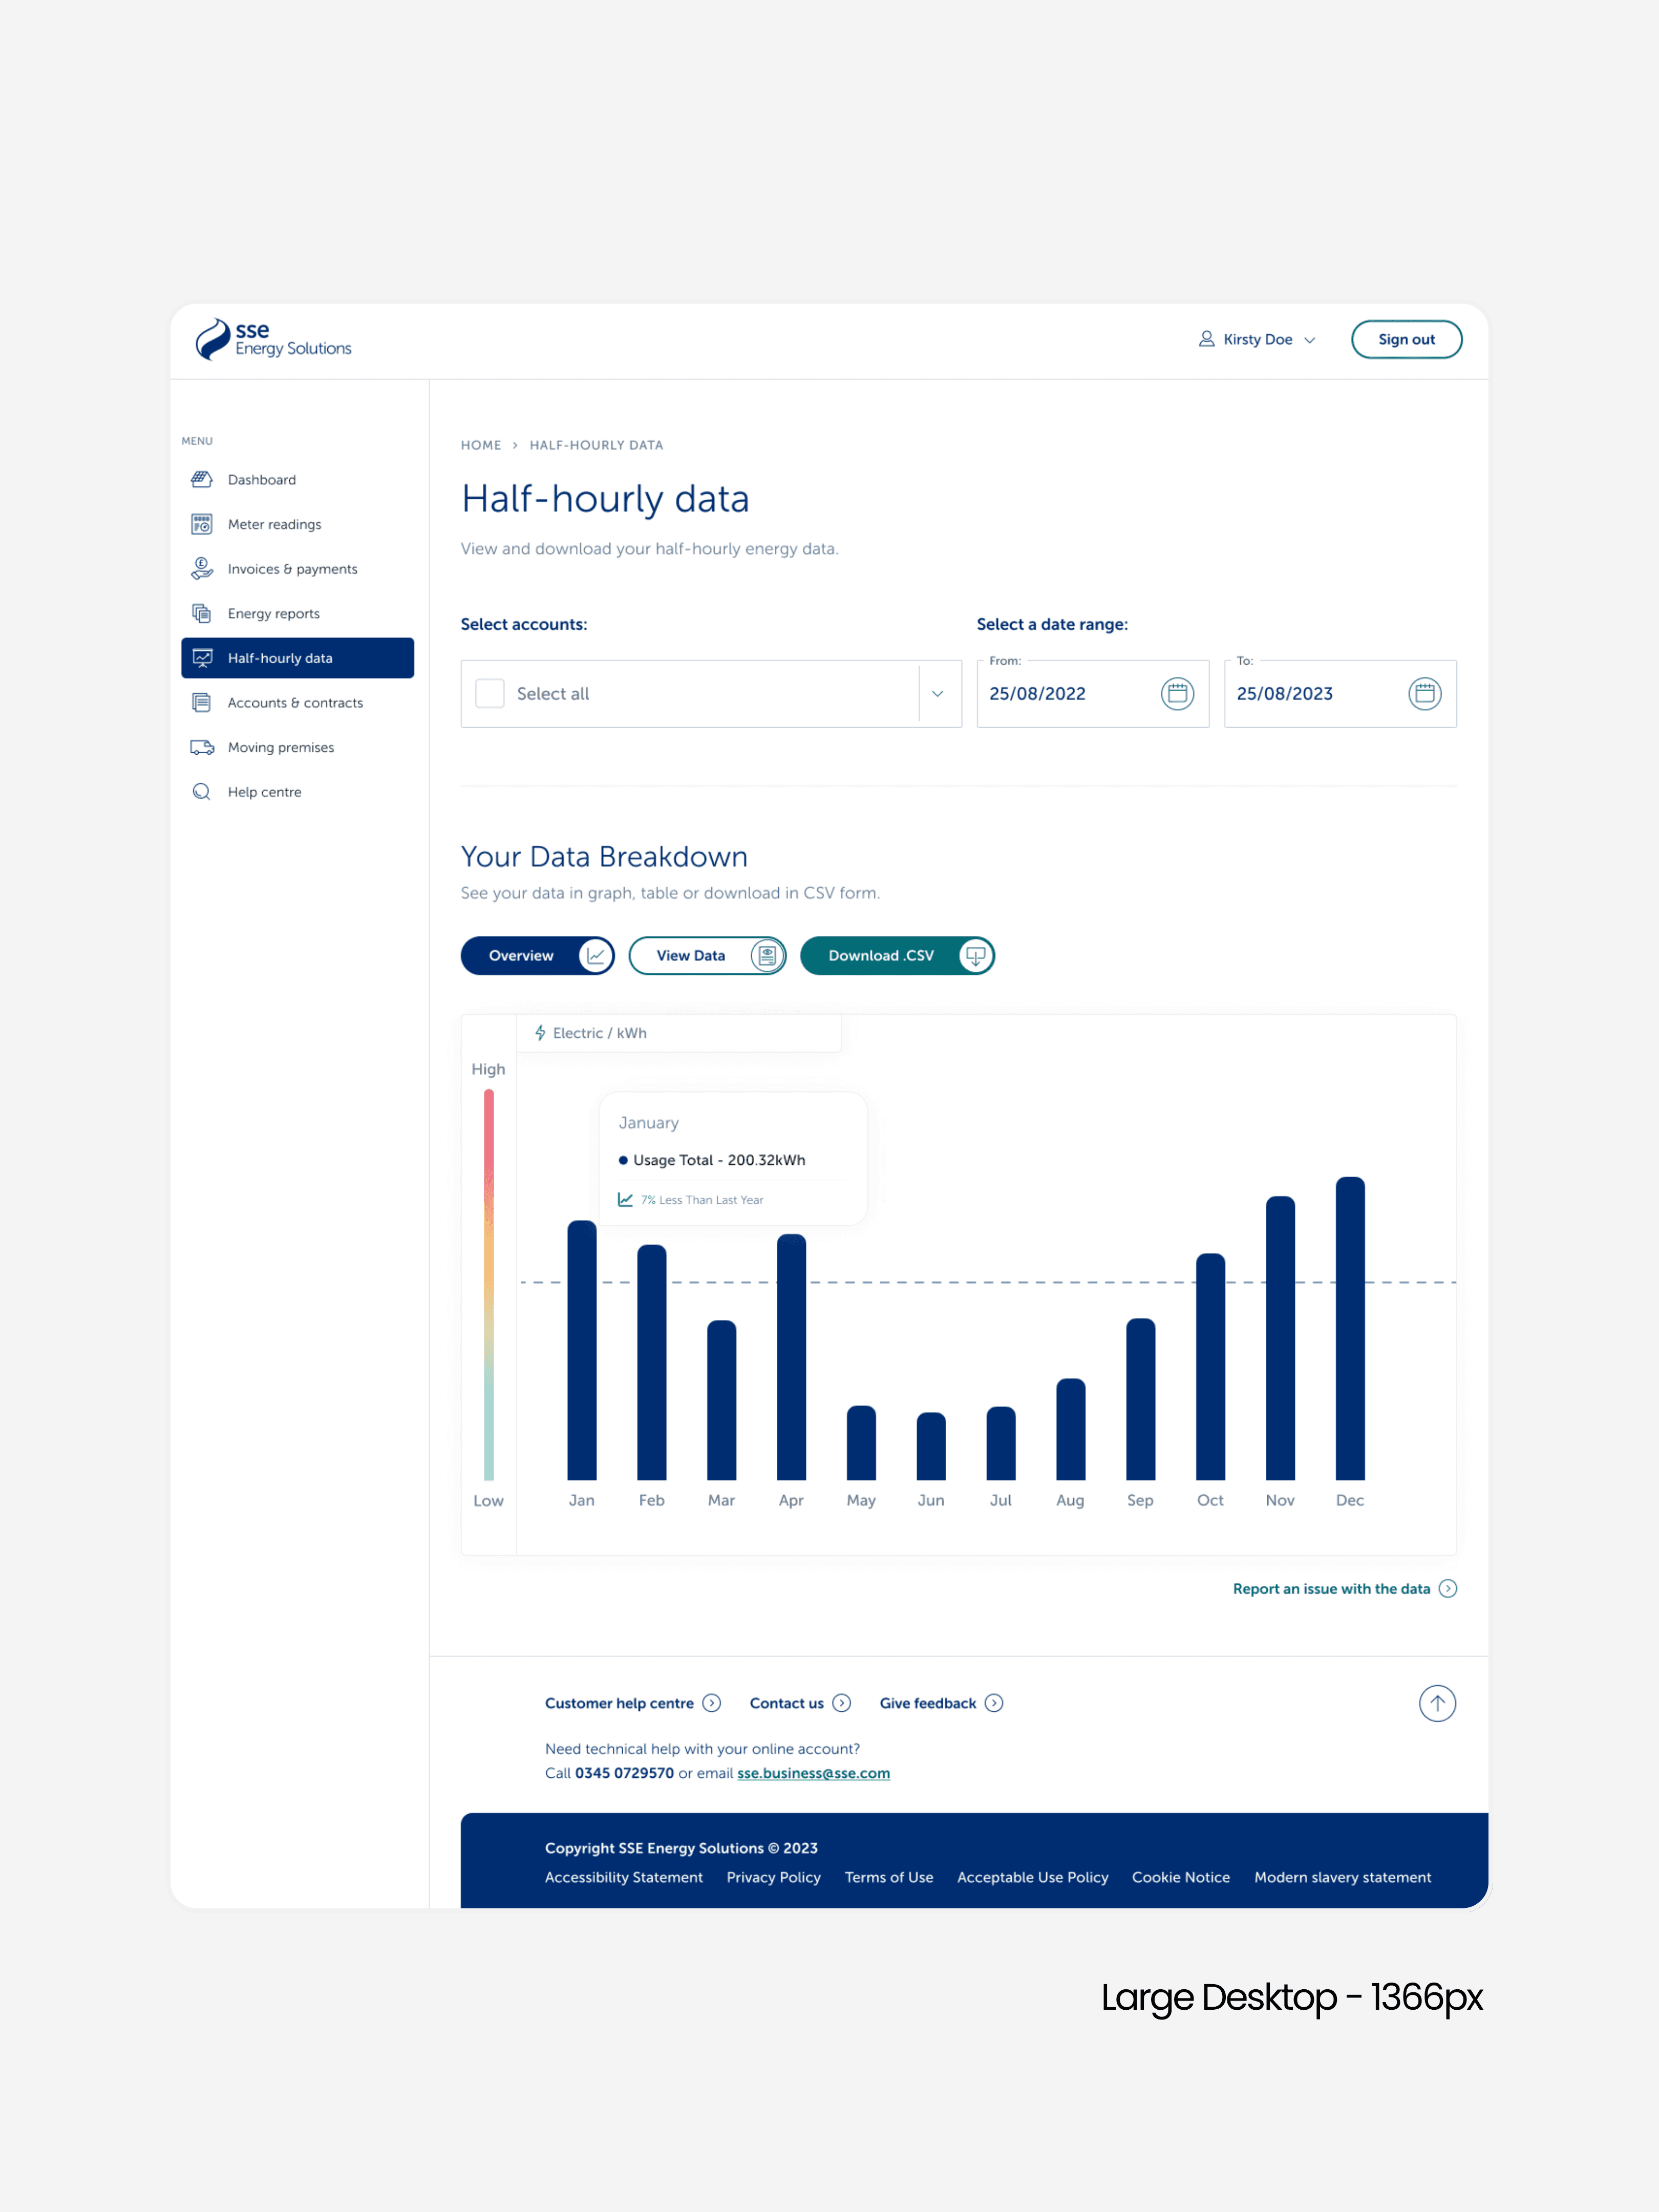Image resolution: width=1659 pixels, height=2212 pixels.
Task: Open Accounts & contracts menu item
Action: 295,703
